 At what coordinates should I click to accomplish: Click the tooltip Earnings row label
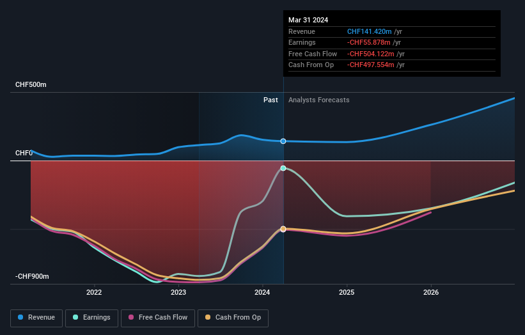[x=302, y=42]
